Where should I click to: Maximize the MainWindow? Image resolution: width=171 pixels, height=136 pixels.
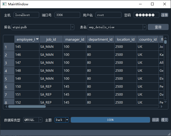click(152, 4)
